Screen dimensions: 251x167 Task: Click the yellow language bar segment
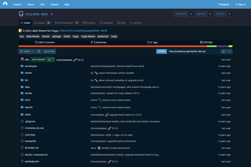pos(231,46)
